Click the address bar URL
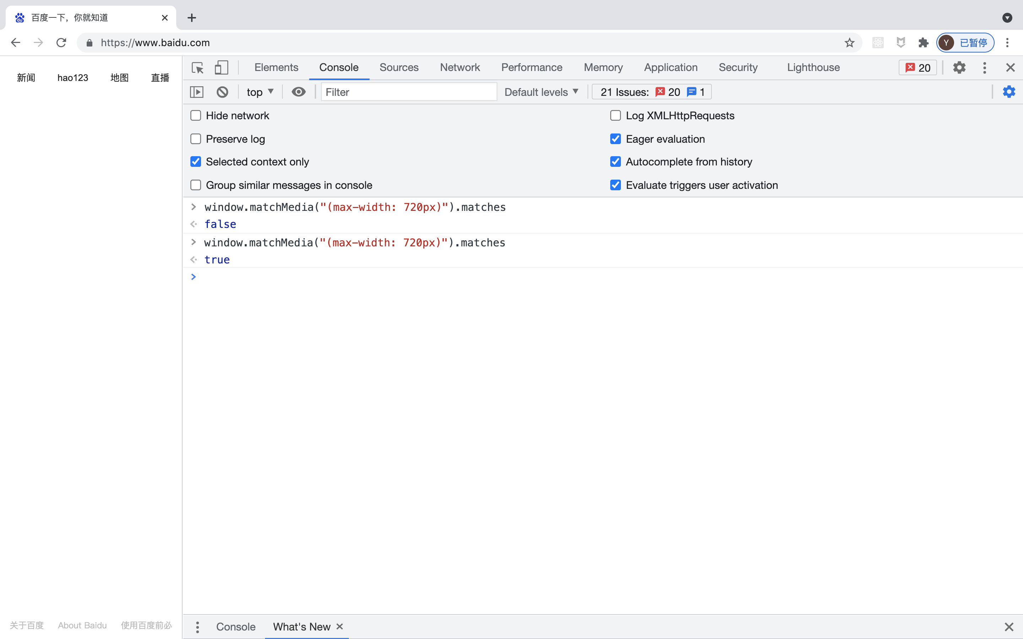1023x639 pixels. click(x=155, y=43)
